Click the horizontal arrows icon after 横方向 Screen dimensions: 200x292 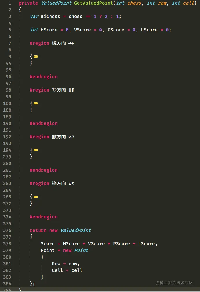pyautogui.click(x=71, y=43)
